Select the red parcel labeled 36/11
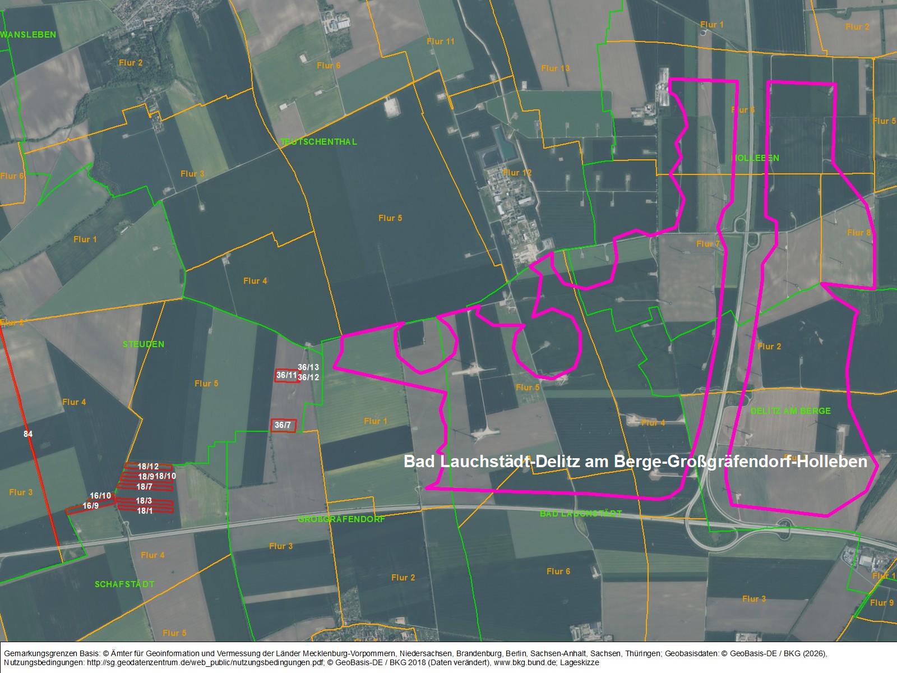The image size is (897, 673). coord(286,375)
